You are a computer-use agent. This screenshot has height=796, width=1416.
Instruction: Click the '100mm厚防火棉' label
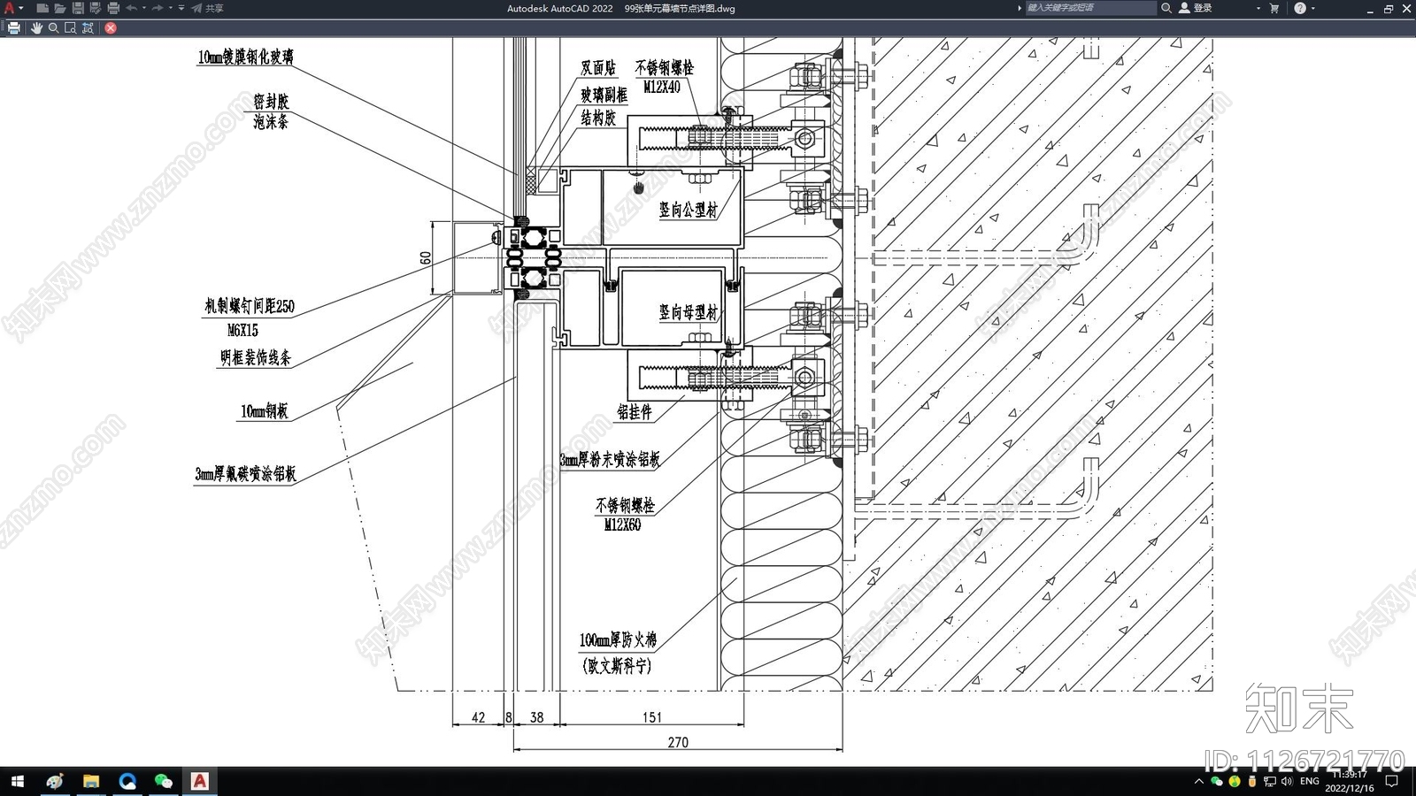point(618,639)
